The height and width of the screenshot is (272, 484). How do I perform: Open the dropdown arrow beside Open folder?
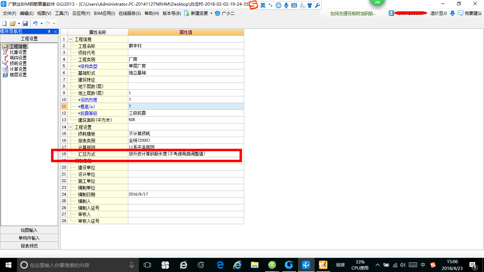pyautogui.click(x=19, y=23)
